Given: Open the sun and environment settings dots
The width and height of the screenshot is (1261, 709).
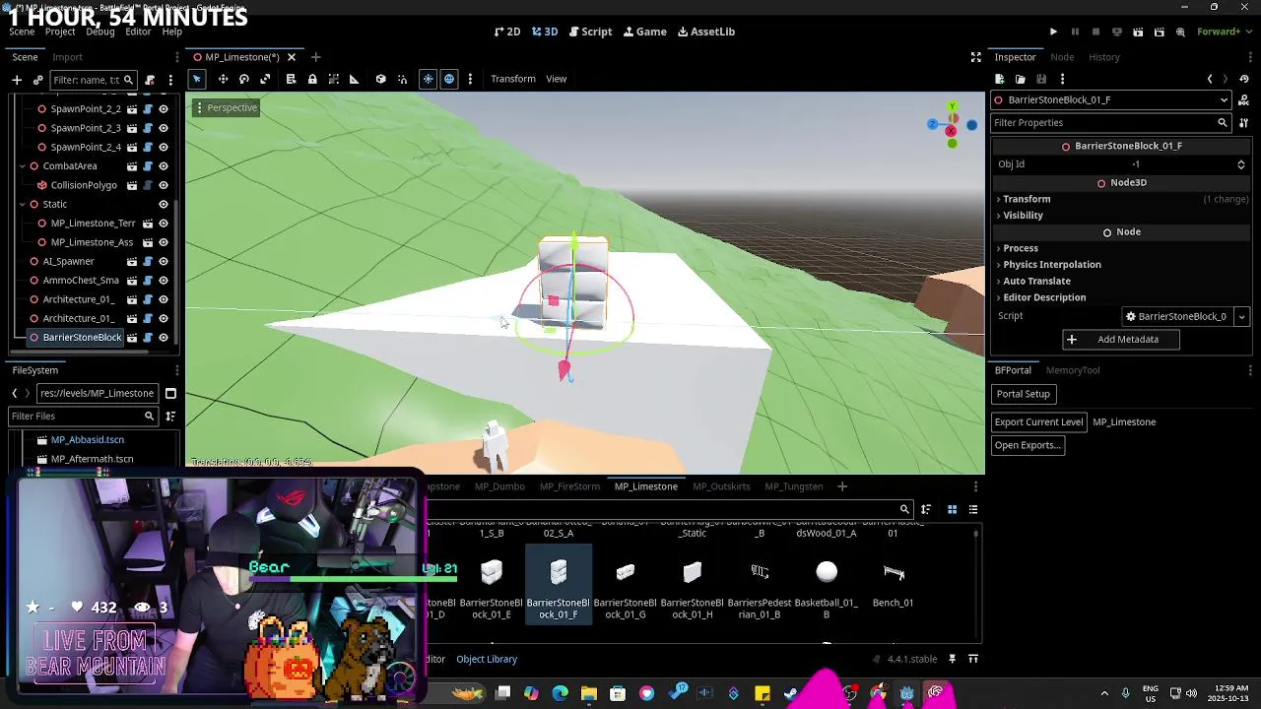Looking at the screenshot, I should [x=470, y=79].
